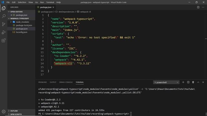Click the "ISC" license value

[71, 49]
